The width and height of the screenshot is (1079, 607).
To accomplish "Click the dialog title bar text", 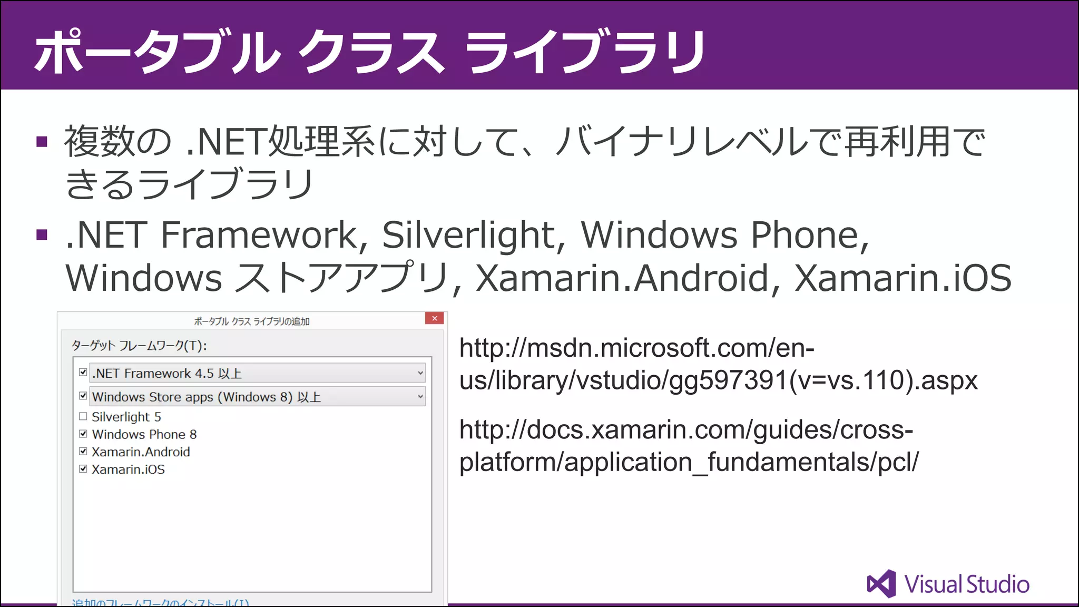I will pos(252,321).
